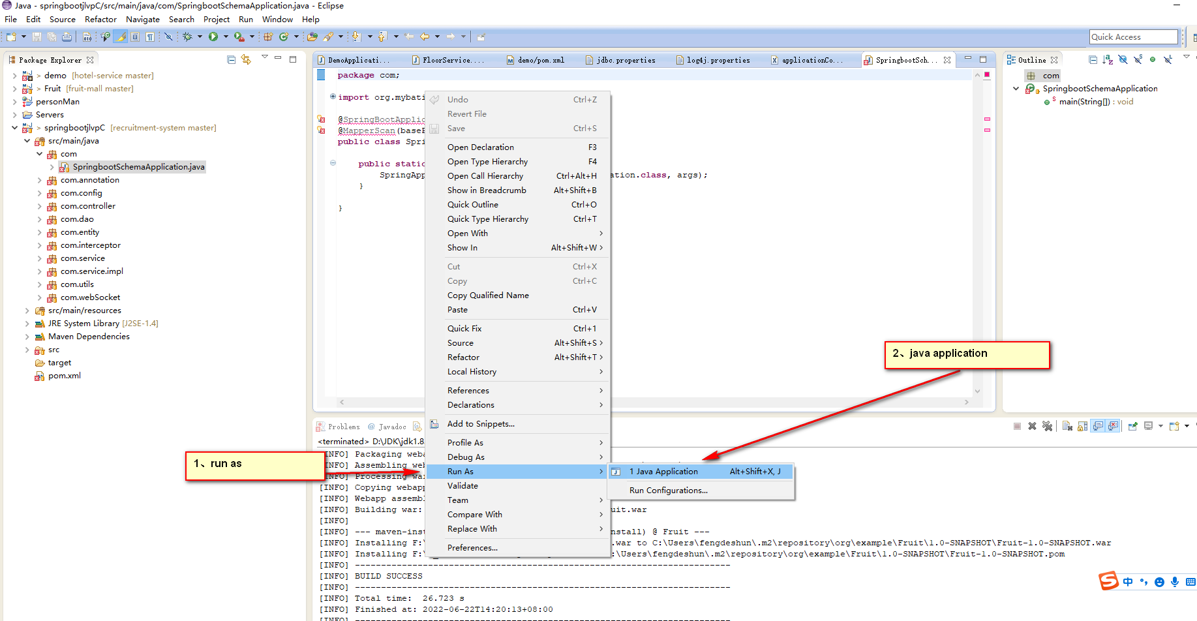This screenshot has height=621, width=1197.
Task: Open dropdown arrow next to Run button
Action: point(226,37)
